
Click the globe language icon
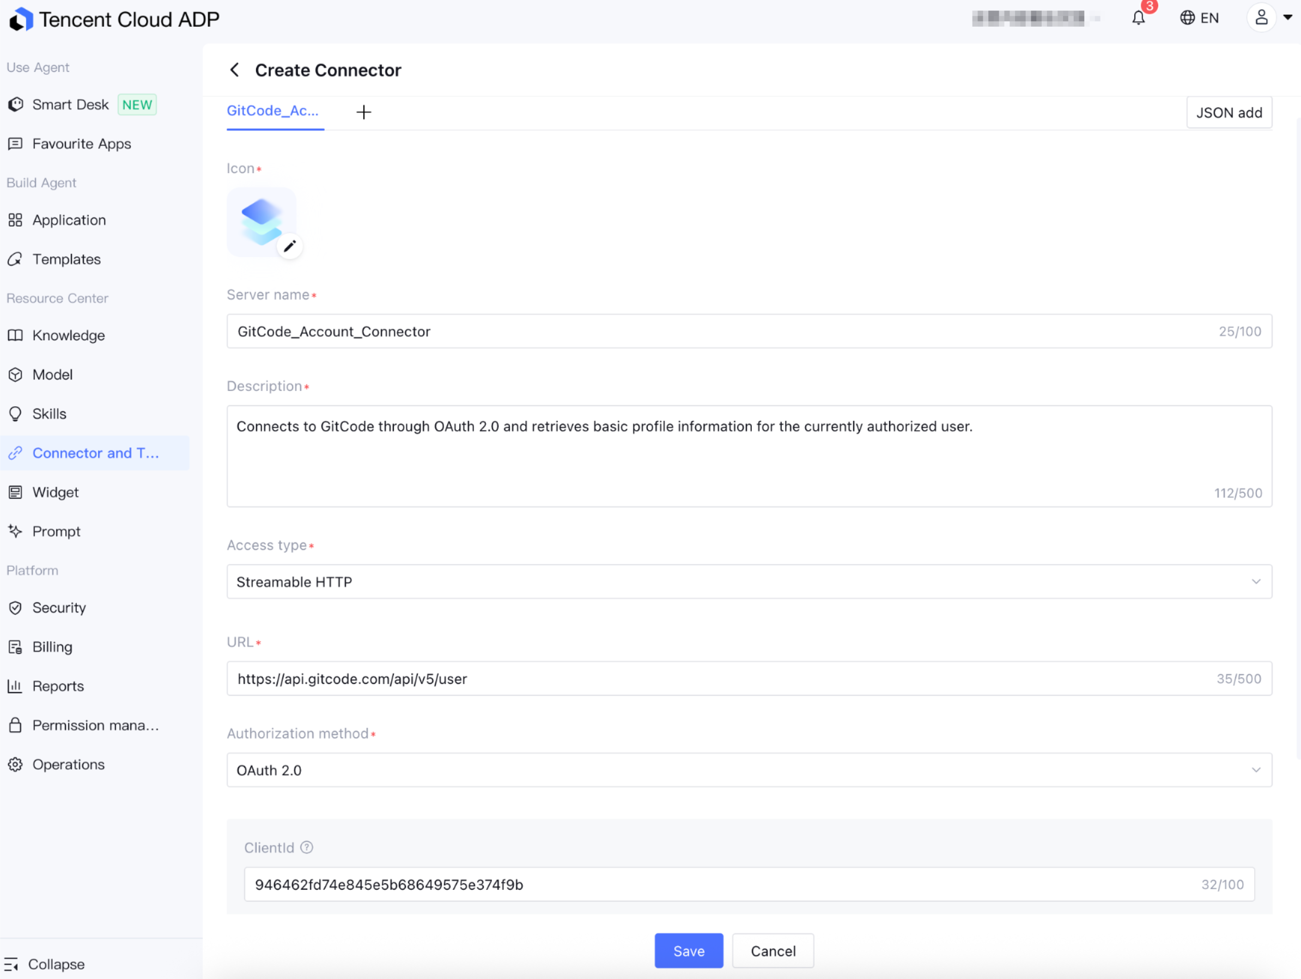[x=1188, y=17]
